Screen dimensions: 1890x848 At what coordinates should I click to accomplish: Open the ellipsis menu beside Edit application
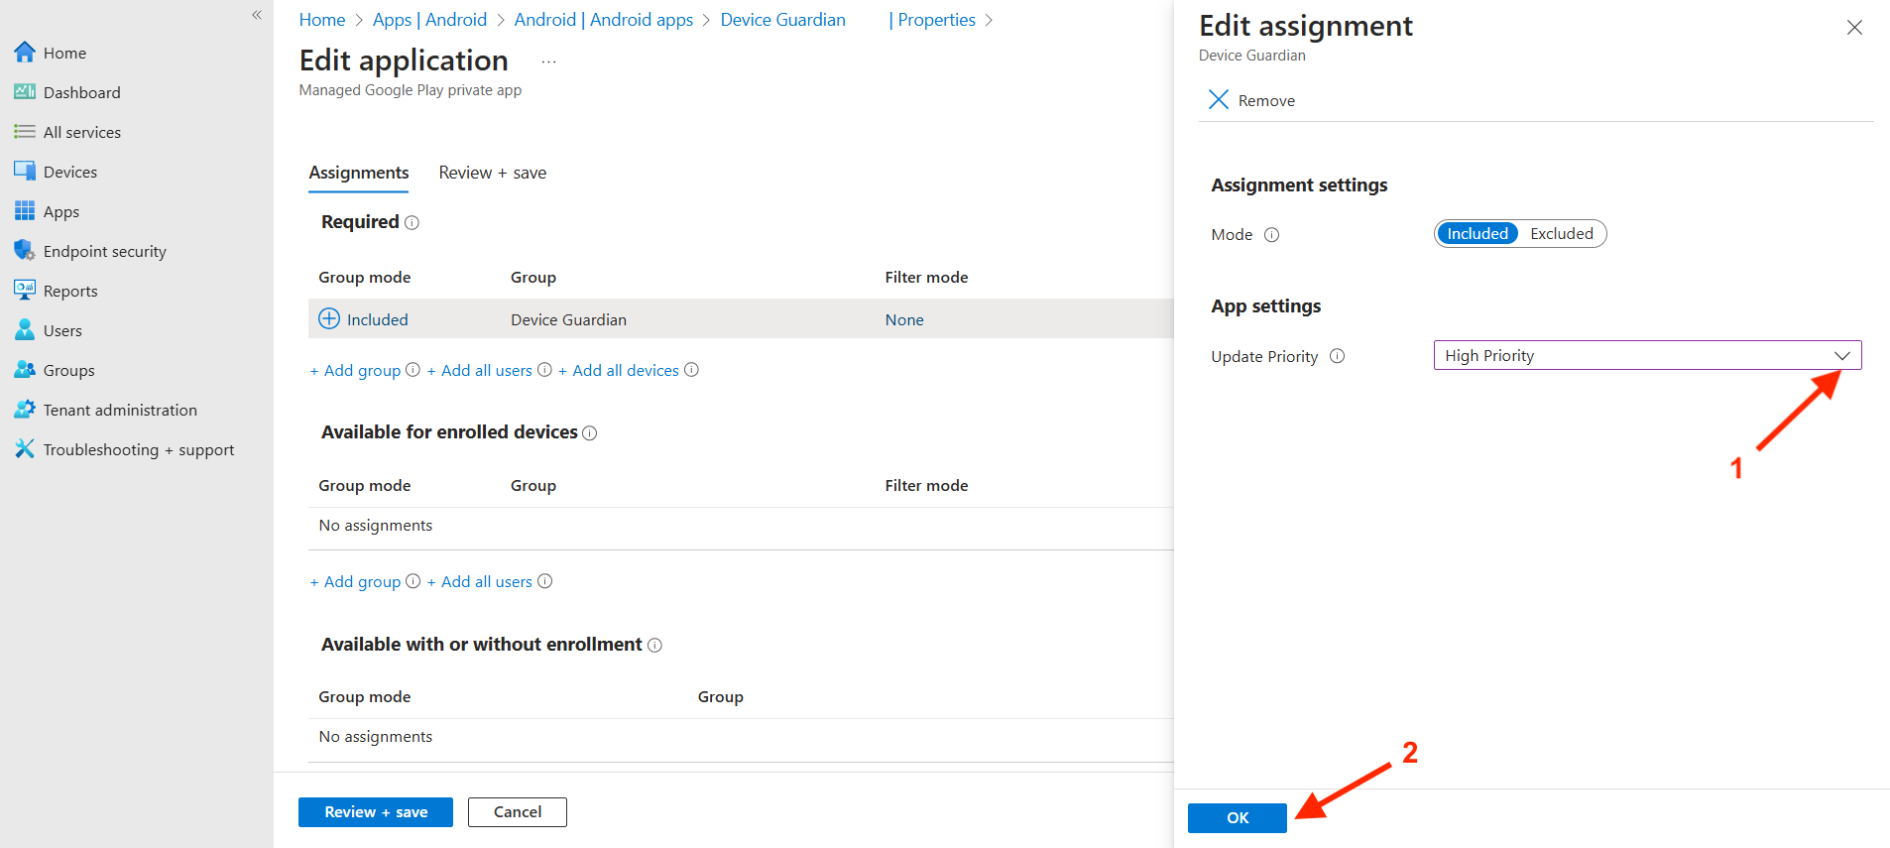548,61
